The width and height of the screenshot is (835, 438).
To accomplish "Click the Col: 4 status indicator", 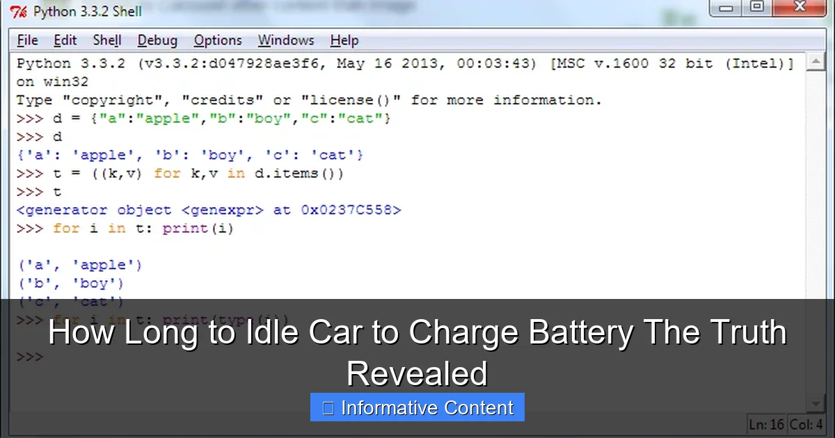I will coord(806,424).
